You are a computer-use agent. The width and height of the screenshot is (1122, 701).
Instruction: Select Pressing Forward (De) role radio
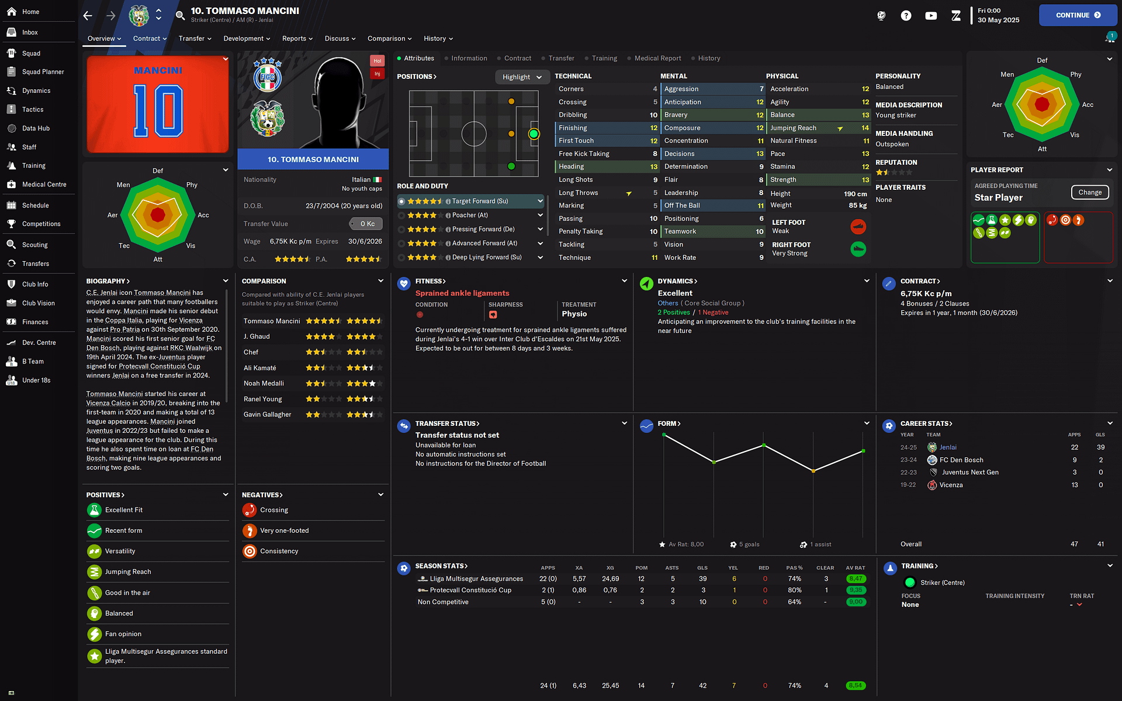(401, 230)
